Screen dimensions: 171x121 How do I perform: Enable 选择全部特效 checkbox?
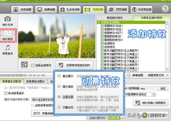click(33, 65)
